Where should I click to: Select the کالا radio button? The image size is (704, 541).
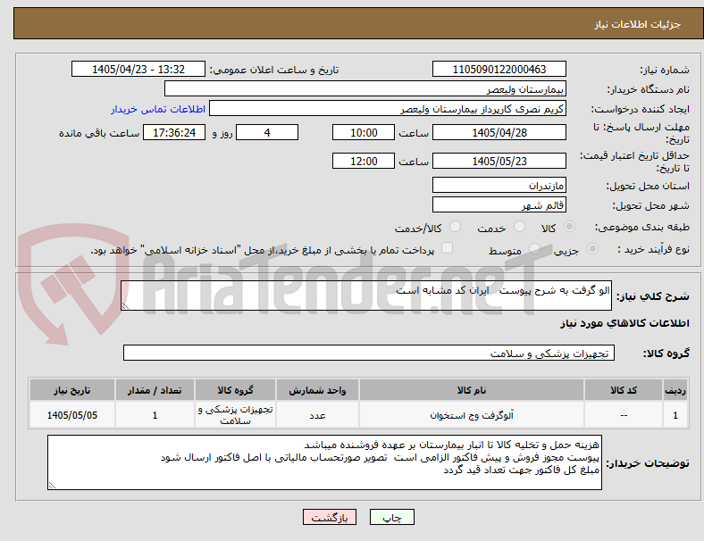pos(569,227)
